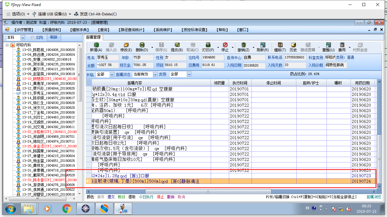Click the 重整(U) reorganize icon
Viewport: 387px width, 217px height.
(328, 45)
